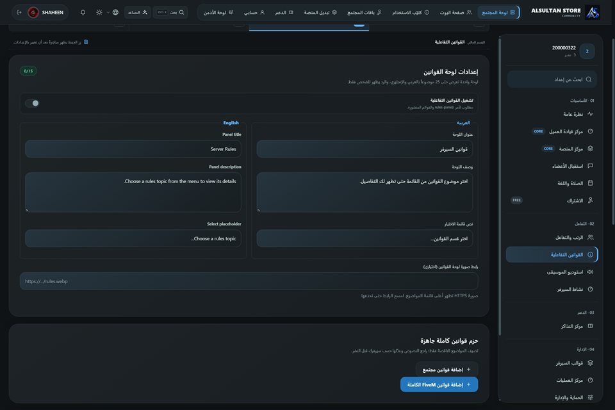Screen dimensions: 615x410
Task: Open نشاط السيرفر server activity item
Action: (551, 289)
